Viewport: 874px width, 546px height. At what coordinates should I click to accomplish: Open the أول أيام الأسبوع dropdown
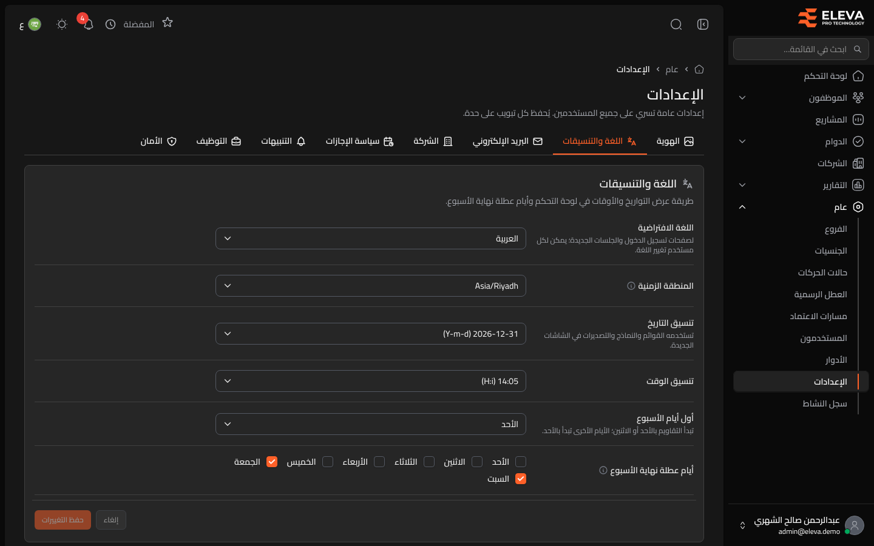[371, 424]
